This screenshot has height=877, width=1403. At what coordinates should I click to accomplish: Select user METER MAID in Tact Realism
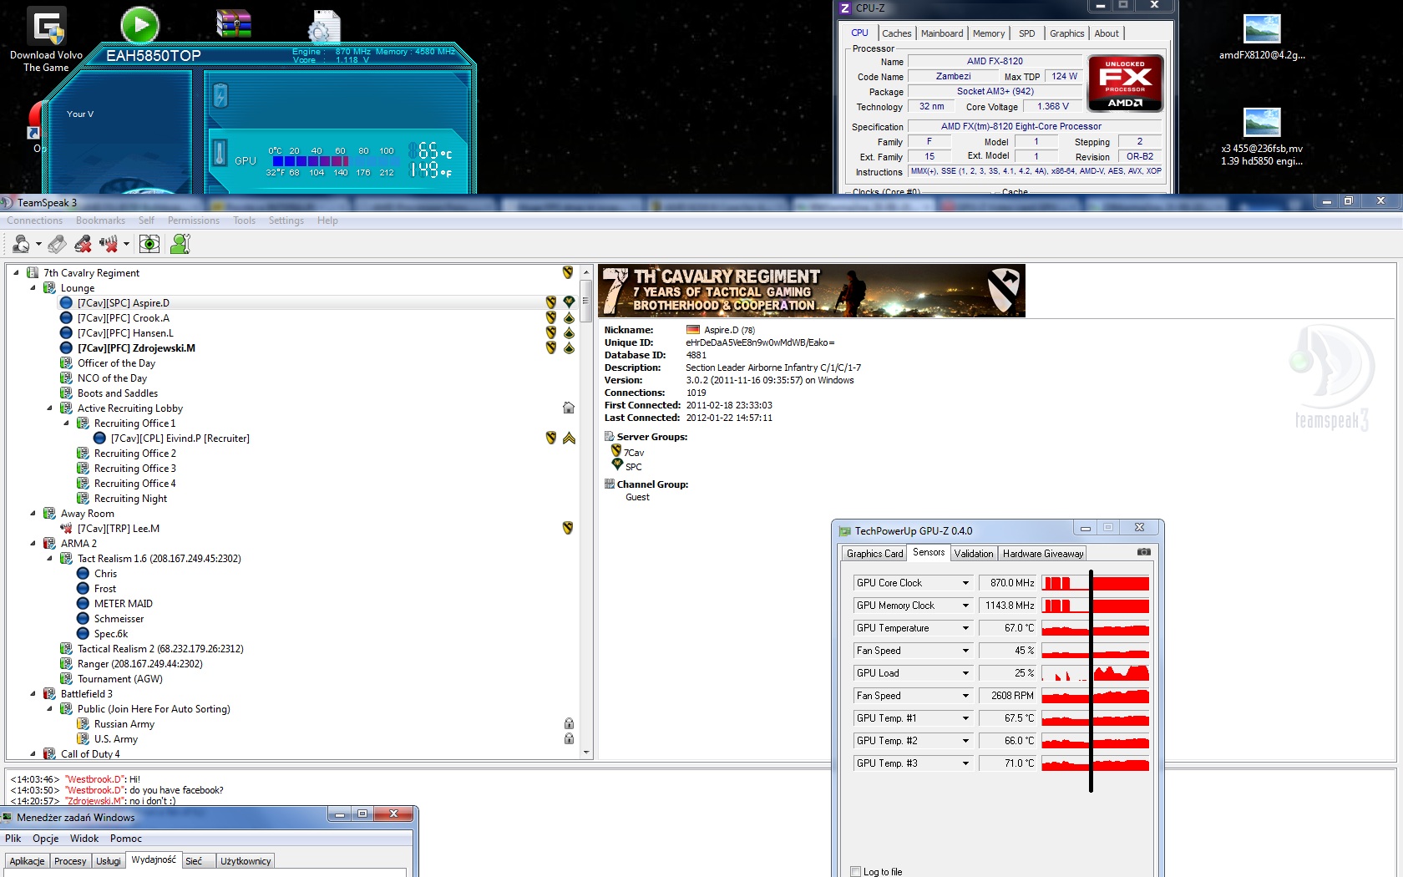pos(123,604)
